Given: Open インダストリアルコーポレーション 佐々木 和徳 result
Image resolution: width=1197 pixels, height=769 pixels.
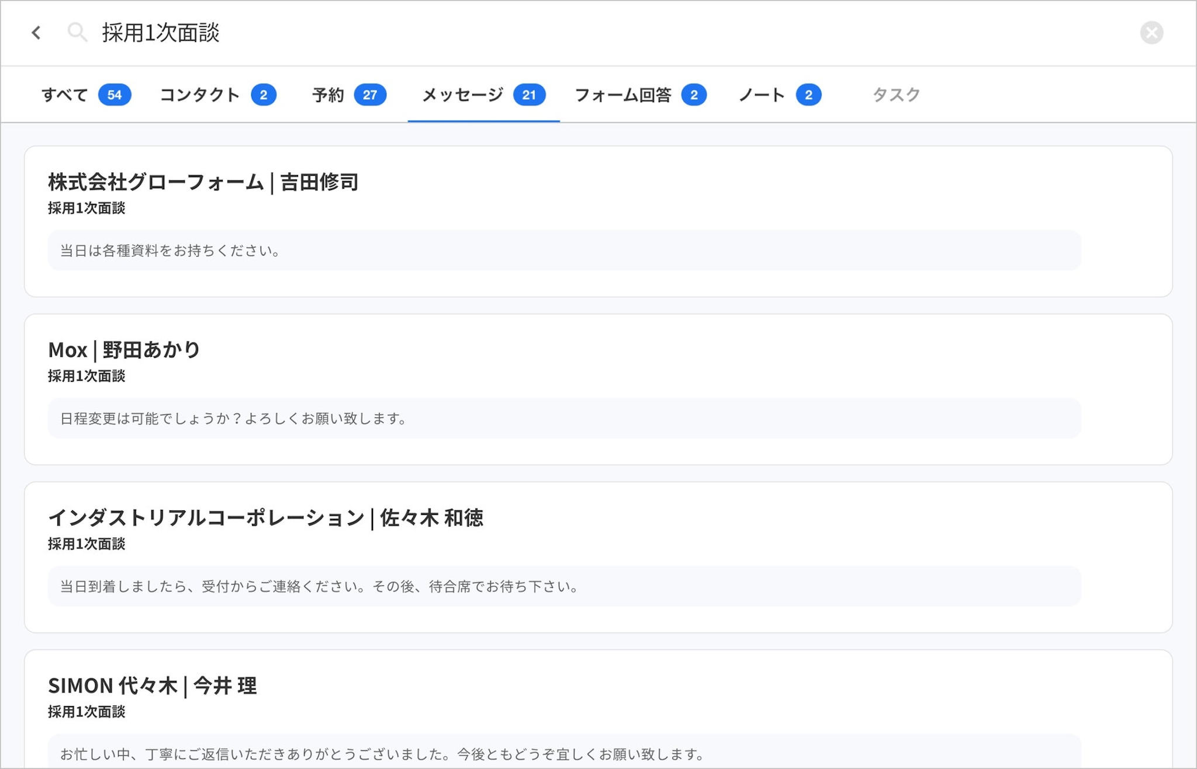Looking at the screenshot, I should tap(265, 518).
